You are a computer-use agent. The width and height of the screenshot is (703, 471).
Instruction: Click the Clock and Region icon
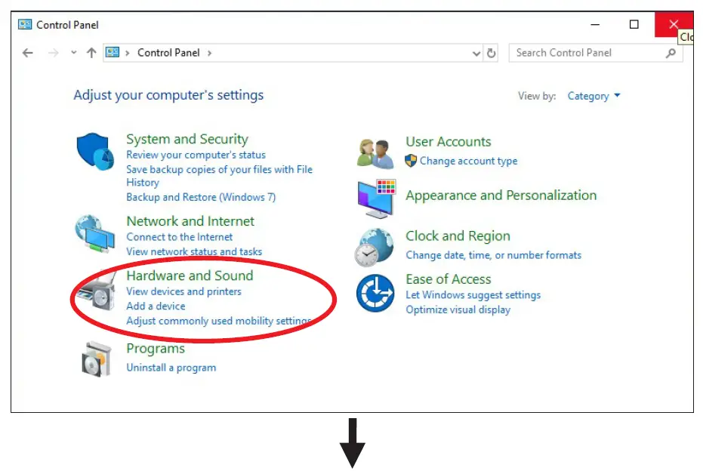[x=375, y=247]
